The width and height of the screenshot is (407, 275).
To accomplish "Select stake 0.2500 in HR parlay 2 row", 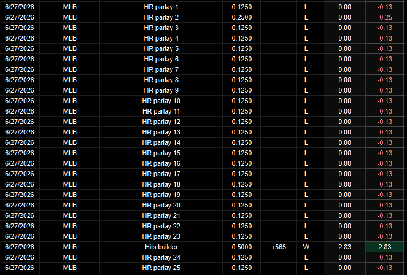I will [x=241, y=17].
